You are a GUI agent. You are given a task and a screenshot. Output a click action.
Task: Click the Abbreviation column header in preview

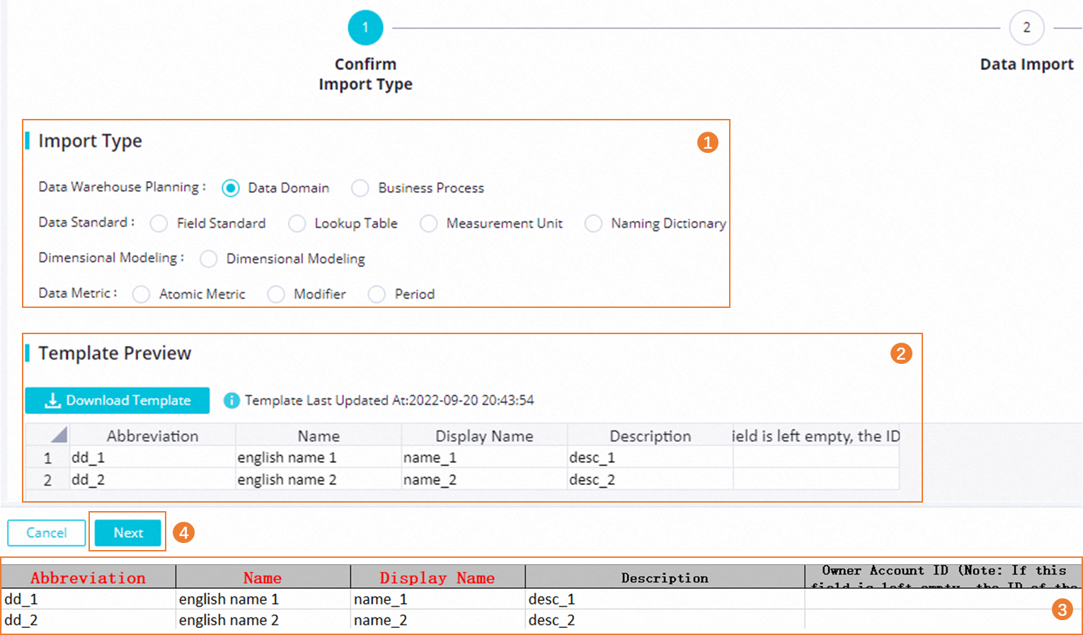pyautogui.click(x=152, y=435)
